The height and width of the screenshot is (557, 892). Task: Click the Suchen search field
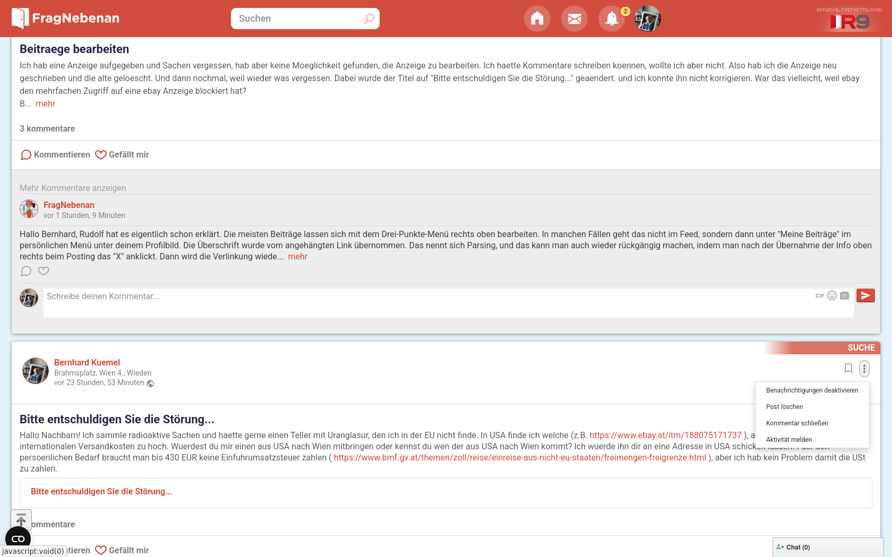(x=298, y=19)
